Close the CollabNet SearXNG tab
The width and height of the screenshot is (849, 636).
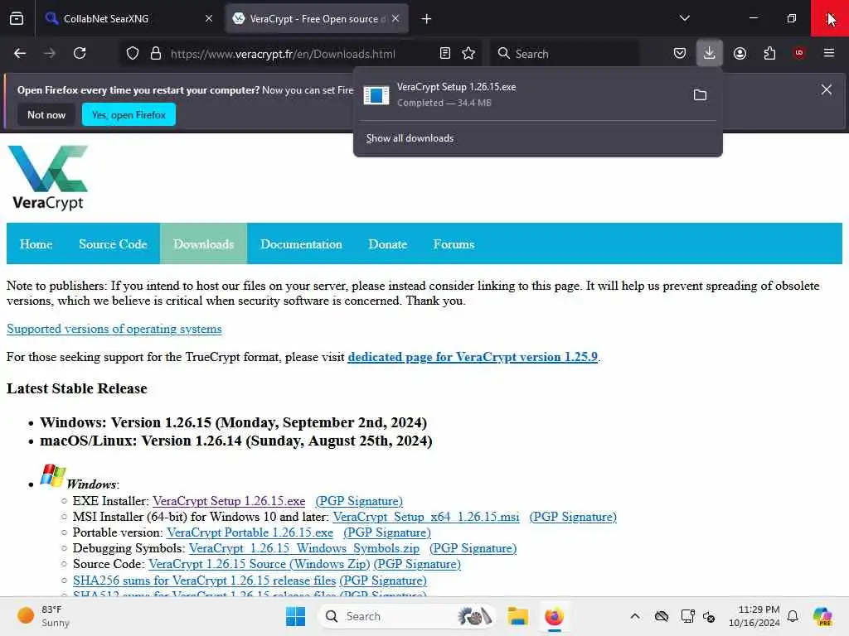(208, 18)
